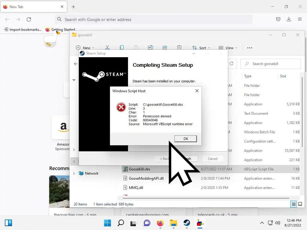The width and height of the screenshot is (307, 230).
Task: Close the New Tab tab
Action: 62,7
